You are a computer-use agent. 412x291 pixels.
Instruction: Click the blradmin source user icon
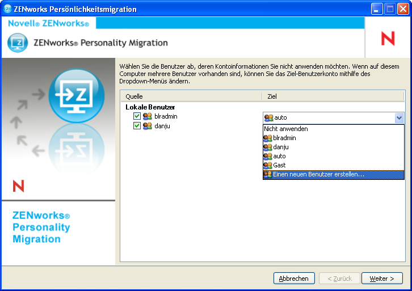[148, 116]
